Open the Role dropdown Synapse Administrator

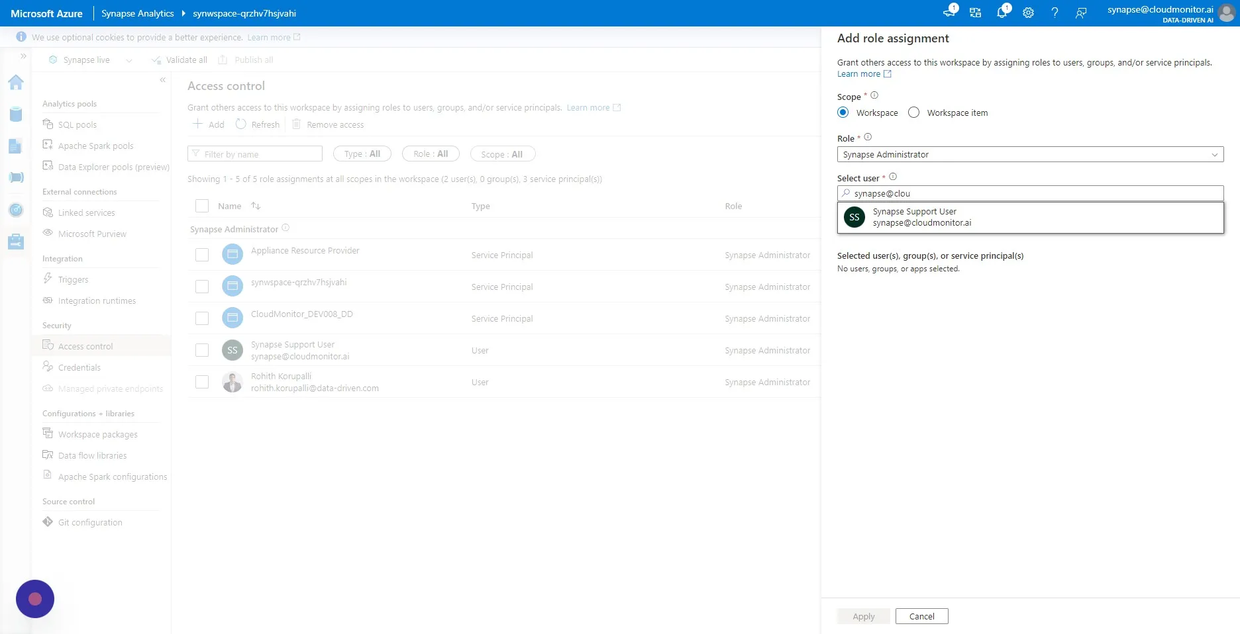(1030, 154)
